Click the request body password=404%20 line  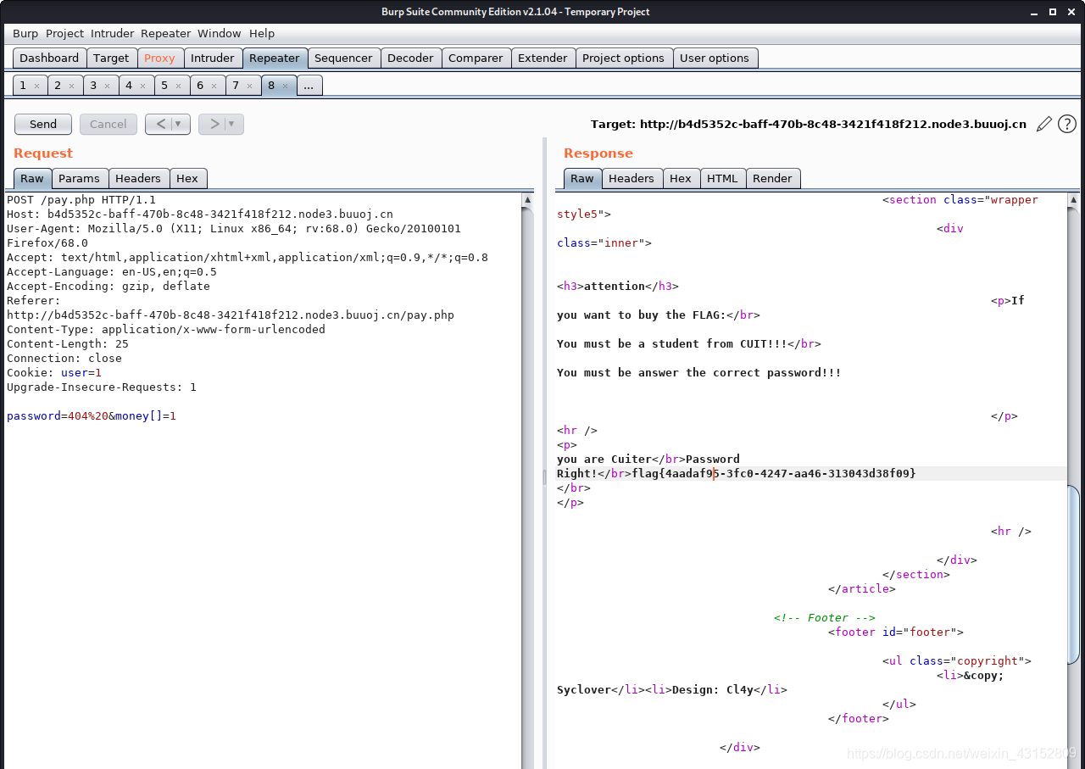pos(92,416)
